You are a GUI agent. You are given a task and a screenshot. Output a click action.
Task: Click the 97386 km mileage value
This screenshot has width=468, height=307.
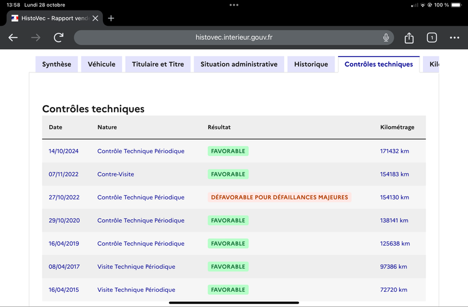click(393, 267)
